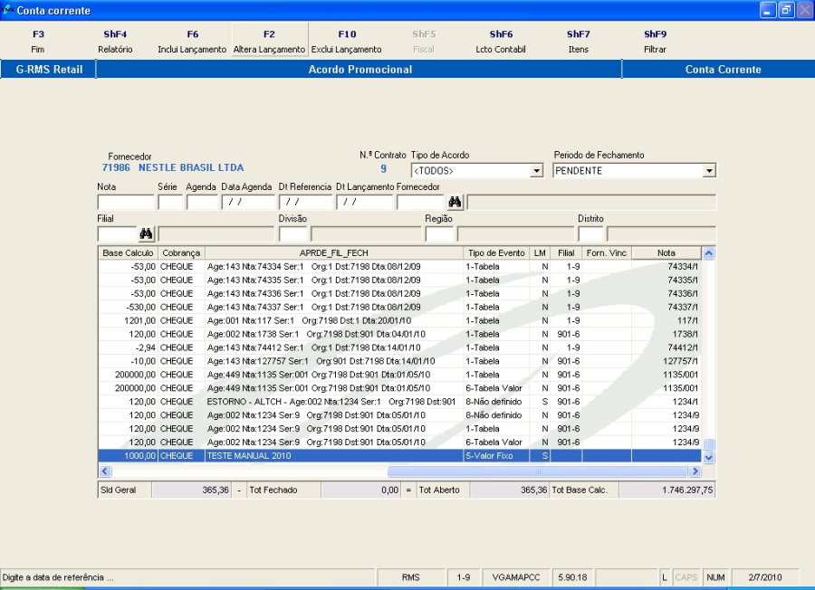Select the row with Nota 1738/1
This screenshot has height=590, width=815.
pyautogui.click(x=399, y=334)
